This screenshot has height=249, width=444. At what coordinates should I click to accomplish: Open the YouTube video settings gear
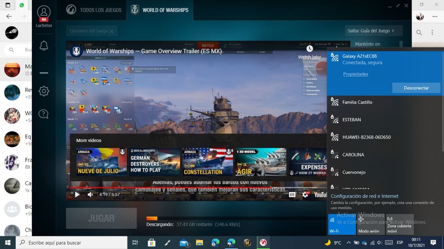pos(305,194)
